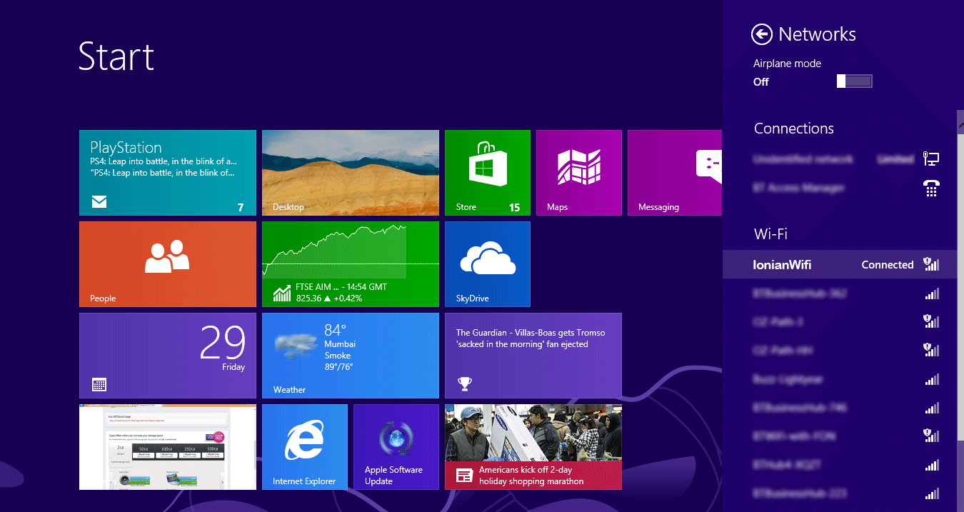Image resolution: width=964 pixels, height=512 pixels.
Task: Open the Calendar tile showing 29 Friday
Action: [x=168, y=356]
